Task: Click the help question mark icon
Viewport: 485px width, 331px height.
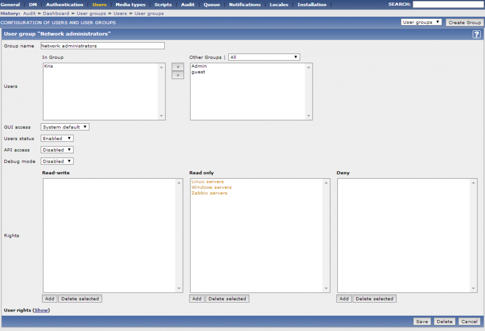Action: tap(476, 34)
